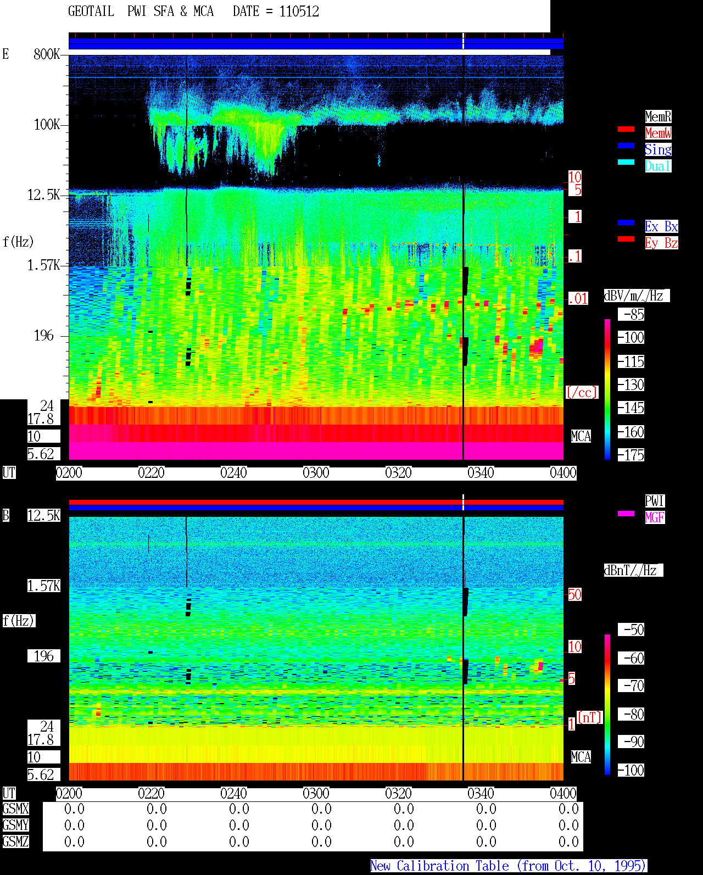Click the magenta MGF legend swatch
The image size is (703, 875).
click(626, 514)
